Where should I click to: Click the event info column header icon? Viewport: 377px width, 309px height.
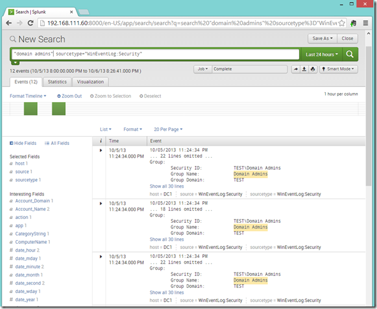101,141
